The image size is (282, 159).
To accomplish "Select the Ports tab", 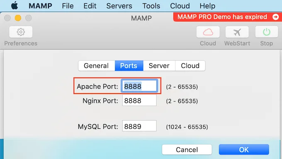I will (129, 66).
